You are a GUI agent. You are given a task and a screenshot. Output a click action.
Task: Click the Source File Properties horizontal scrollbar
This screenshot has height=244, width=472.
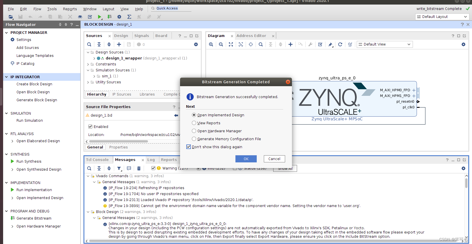point(118,141)
